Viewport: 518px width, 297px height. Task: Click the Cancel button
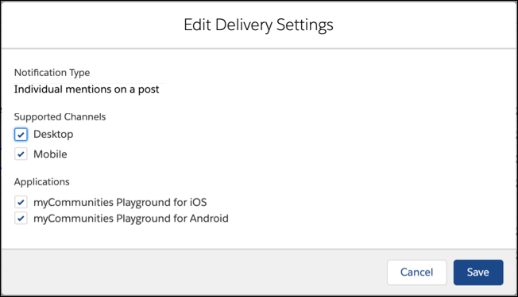(416, 272)
